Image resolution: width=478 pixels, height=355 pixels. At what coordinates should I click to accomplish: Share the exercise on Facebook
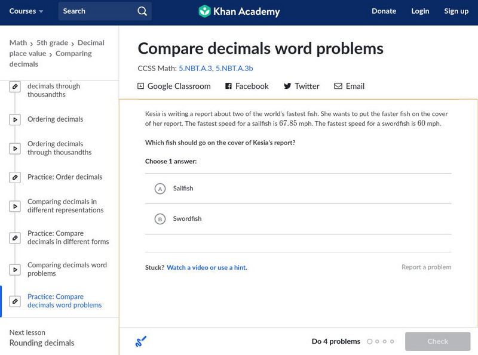click(x=247, y=86)
